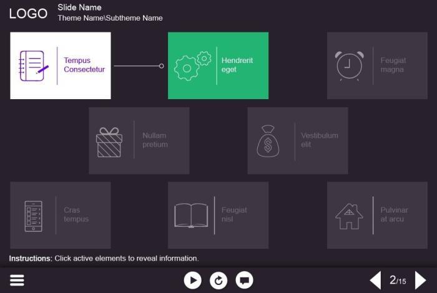Click the slide counter 2/15
This screenshot has width=437, height=293.
398,281
